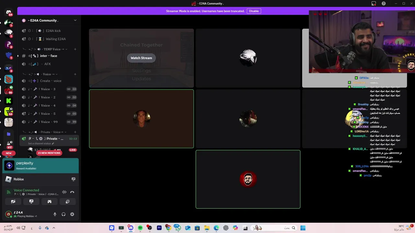Mute microphone in user panel
The height and width of the screenshot is (233, 415).
(55, 214)
